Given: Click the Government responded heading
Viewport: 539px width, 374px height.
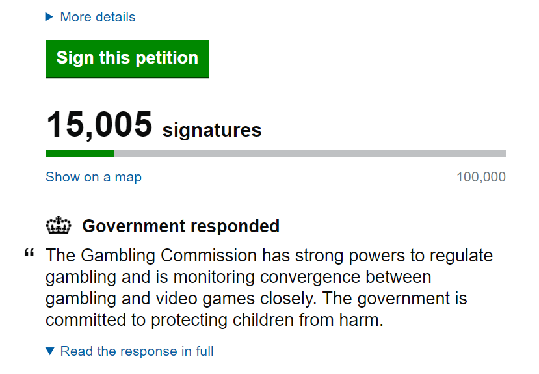Looking at the screenshot, I should tap(181, 226).
